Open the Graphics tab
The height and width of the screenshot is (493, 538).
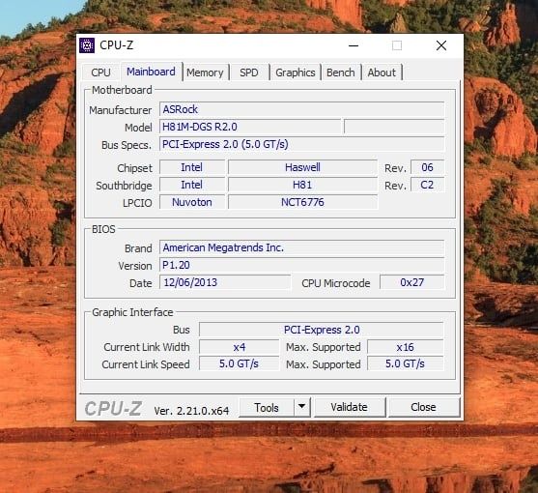295,72
